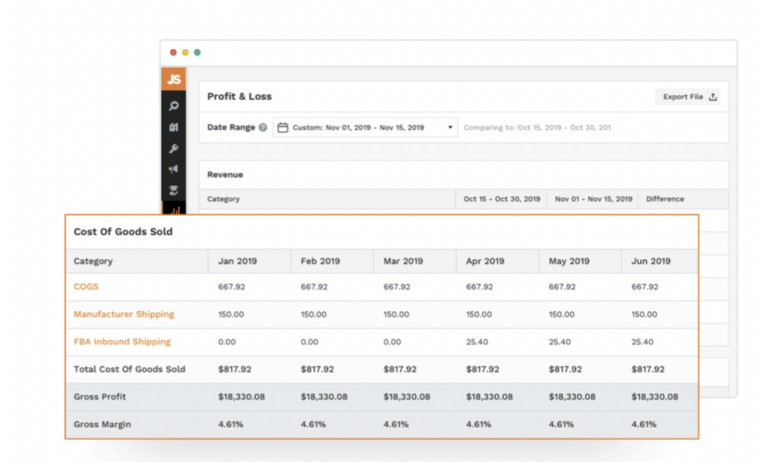
Task: Click FBA Inbound Shipping 0.00 for Mar 2019
Action: coord(392,342)
